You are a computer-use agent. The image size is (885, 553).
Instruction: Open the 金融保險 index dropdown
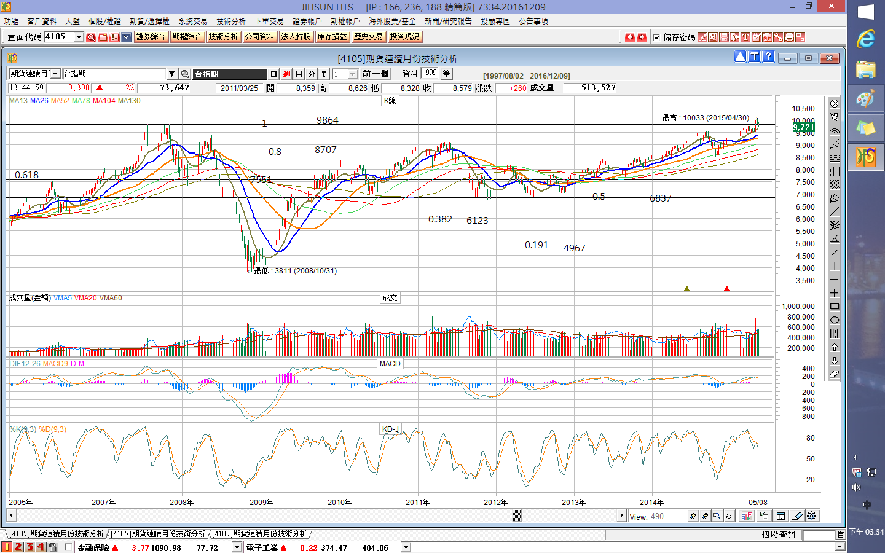pyautogui.click(x=237, y=547)
